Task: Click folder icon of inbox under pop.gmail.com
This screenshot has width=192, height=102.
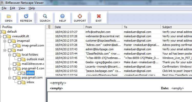Action: click(23, 82)
